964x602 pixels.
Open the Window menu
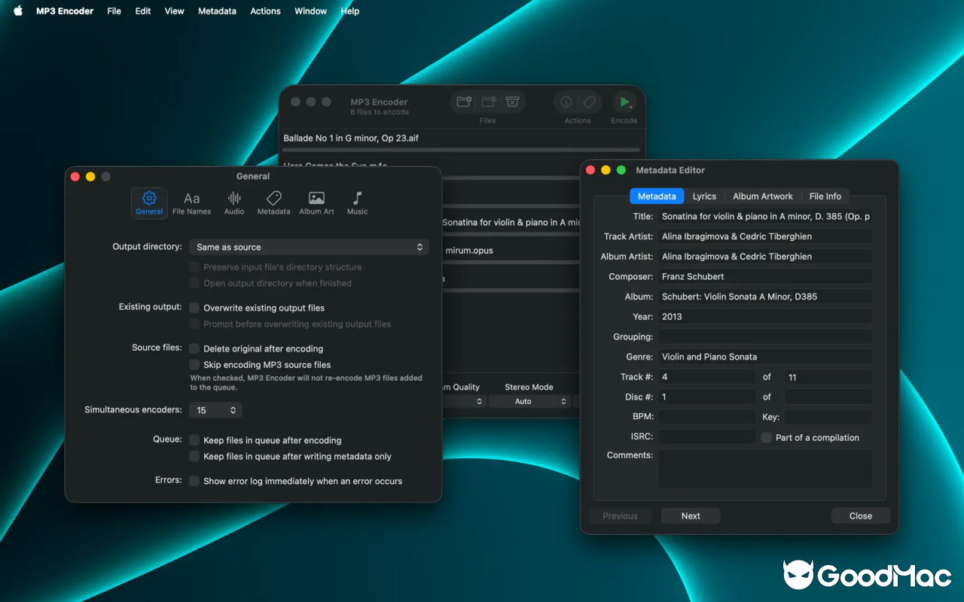click(310, 11)
